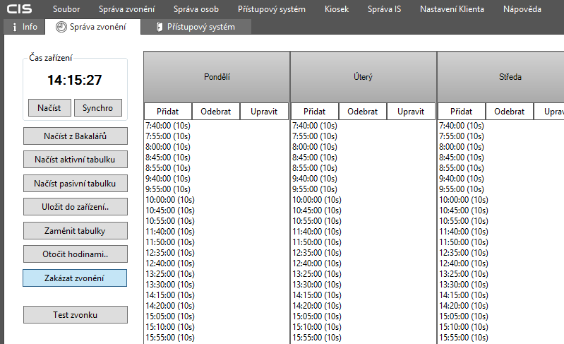Open the Kiosek menu
The width and height of the screenshot is (564, 344).
click(x=337, y=9)
